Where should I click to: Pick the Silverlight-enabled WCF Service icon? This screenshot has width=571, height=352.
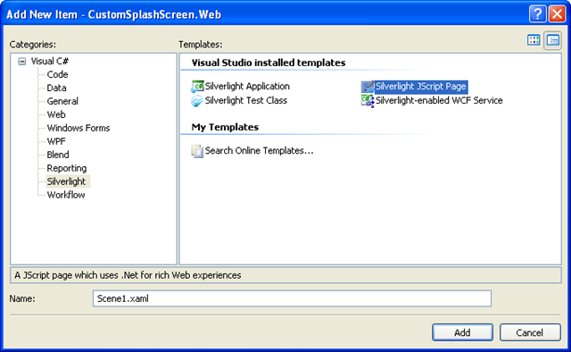click(368, 101)
